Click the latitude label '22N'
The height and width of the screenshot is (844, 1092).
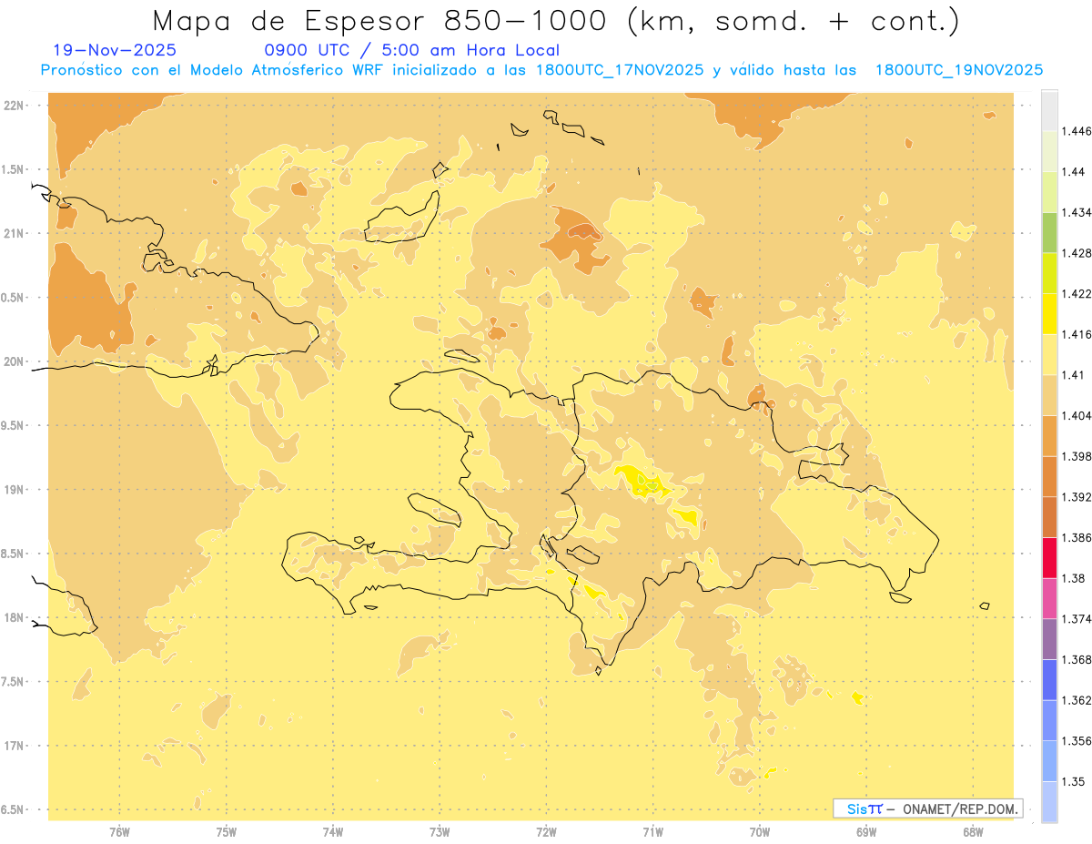click(x=15, y=105)
